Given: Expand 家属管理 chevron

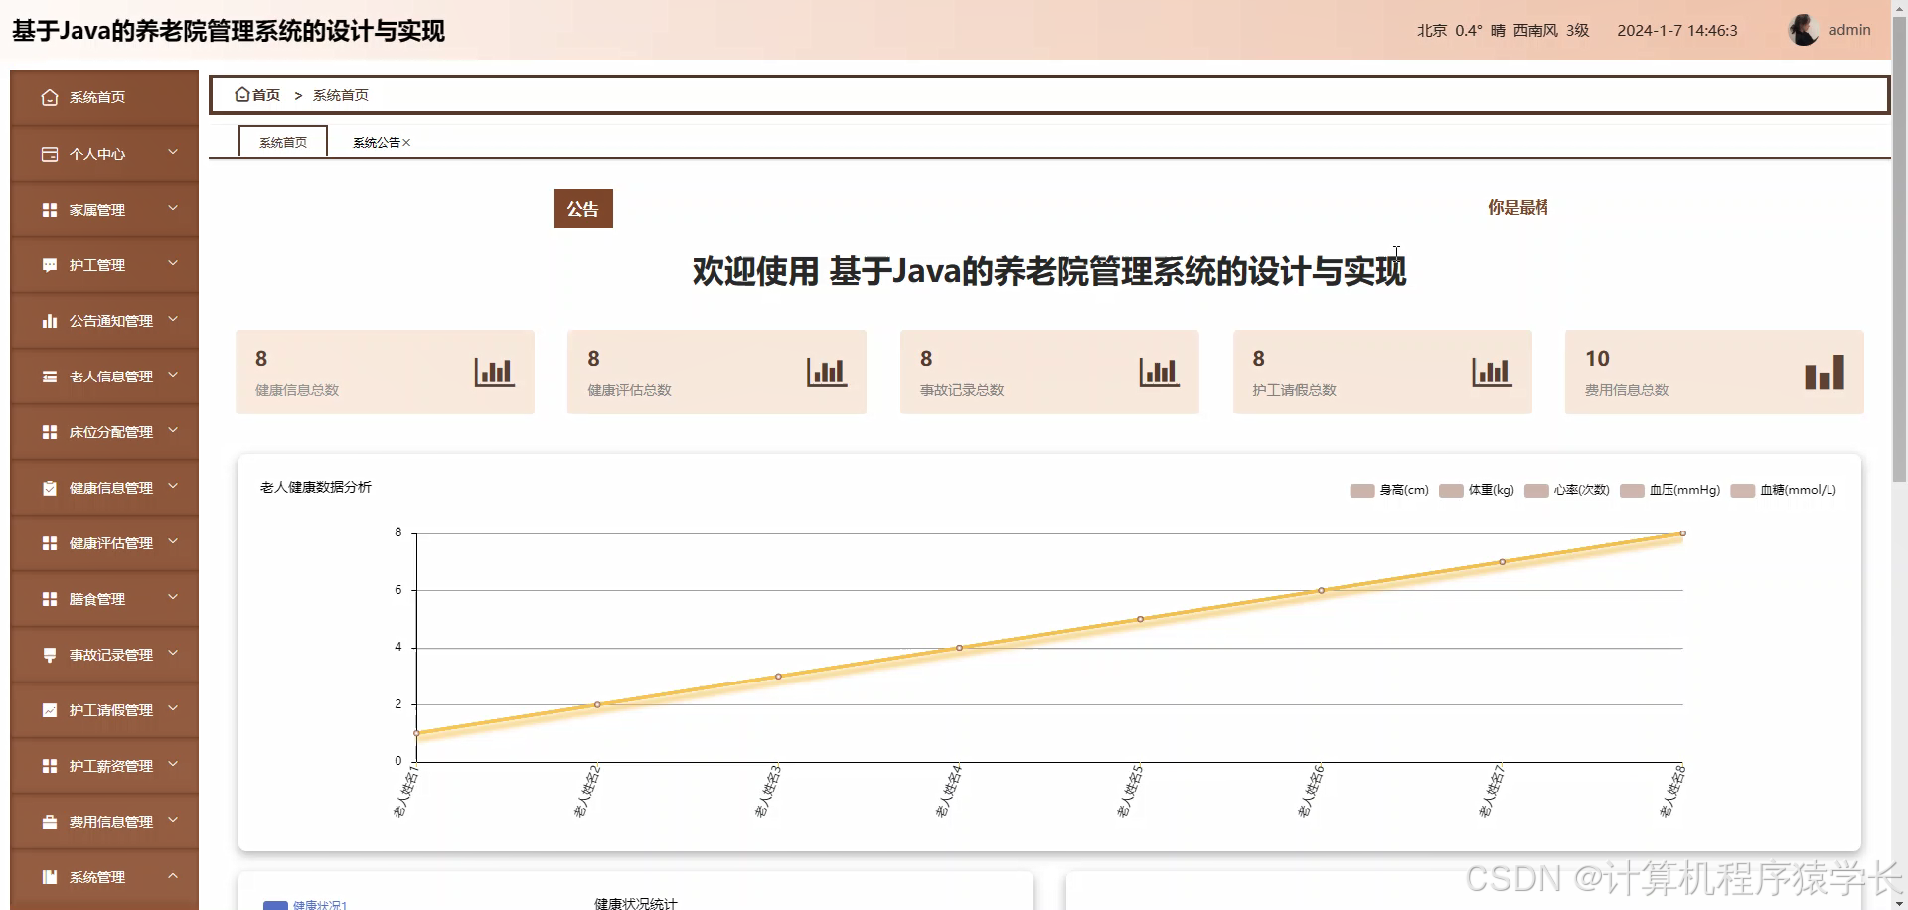Looking at the screenshot, I should click(x=173, y=209).
